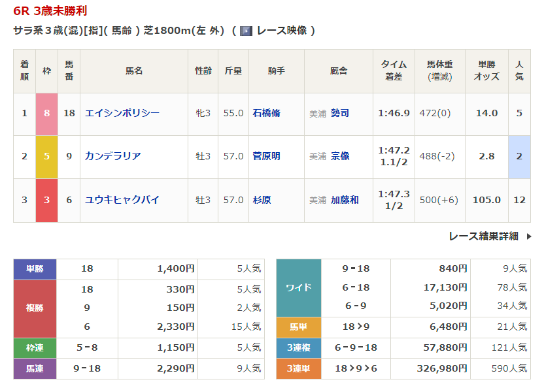Screen dimensions: 544x386
Task: Click the film icon beside レース映像
Action: [246, 31]
